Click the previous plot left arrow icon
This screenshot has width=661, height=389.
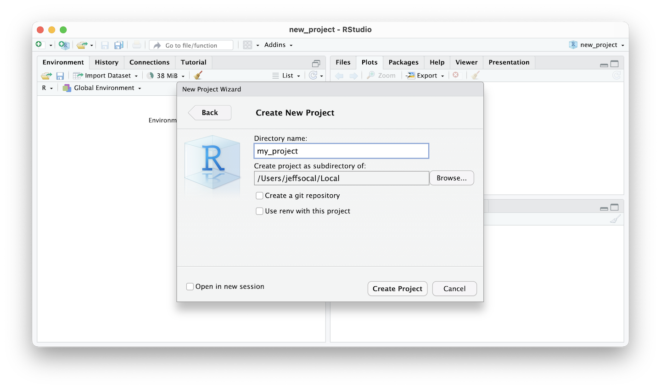pos(339,76)
